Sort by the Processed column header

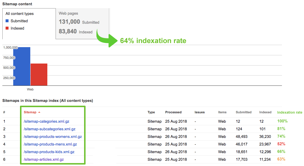pos(173,112)
